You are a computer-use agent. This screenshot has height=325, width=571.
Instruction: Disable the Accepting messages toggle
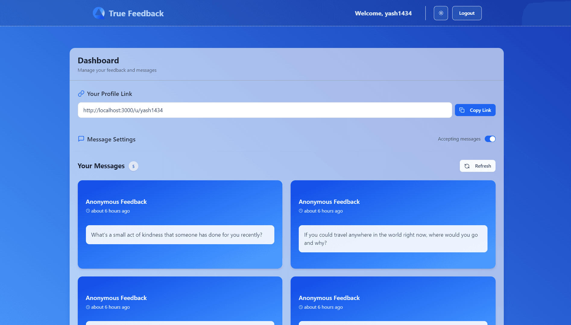click(x=490, y=139)
